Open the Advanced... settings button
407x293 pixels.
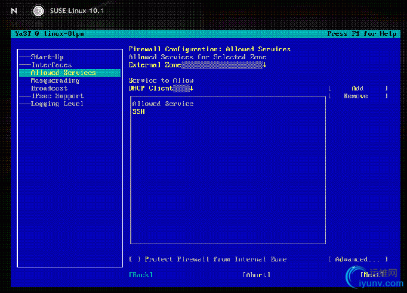tap(358, 259)
